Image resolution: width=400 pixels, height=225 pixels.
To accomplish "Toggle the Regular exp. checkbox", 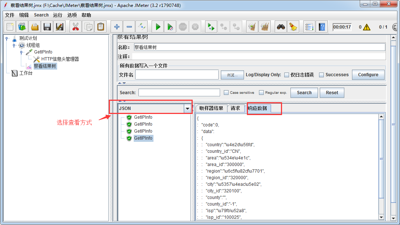I will 261,93.
